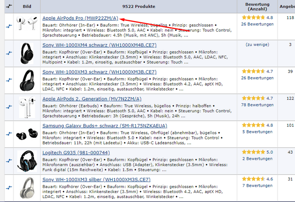Click offer count 31 for Sony WH-1000XM3 silber
295x202 pixels.
pyautogui.click(x=290, y=179)
